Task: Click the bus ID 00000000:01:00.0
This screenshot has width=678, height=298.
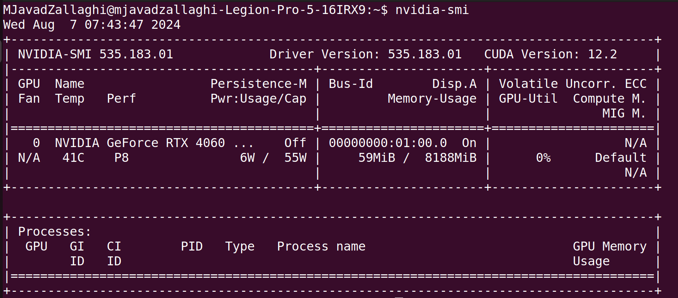Action: pyautogui.click(x=387, y=143)
